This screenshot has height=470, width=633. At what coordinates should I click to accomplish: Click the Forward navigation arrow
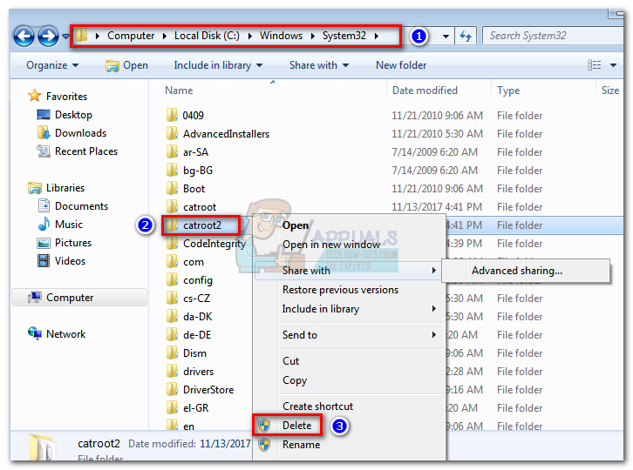coord(49,36)
